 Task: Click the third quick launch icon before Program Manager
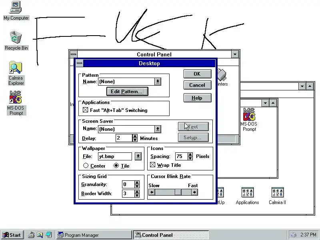[x=48, y=235]
